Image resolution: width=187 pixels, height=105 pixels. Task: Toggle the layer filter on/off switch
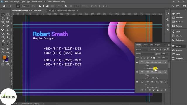(x=168, y=49)
